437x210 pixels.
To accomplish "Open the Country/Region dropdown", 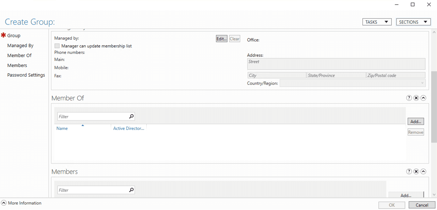I will tap(422, 83).
